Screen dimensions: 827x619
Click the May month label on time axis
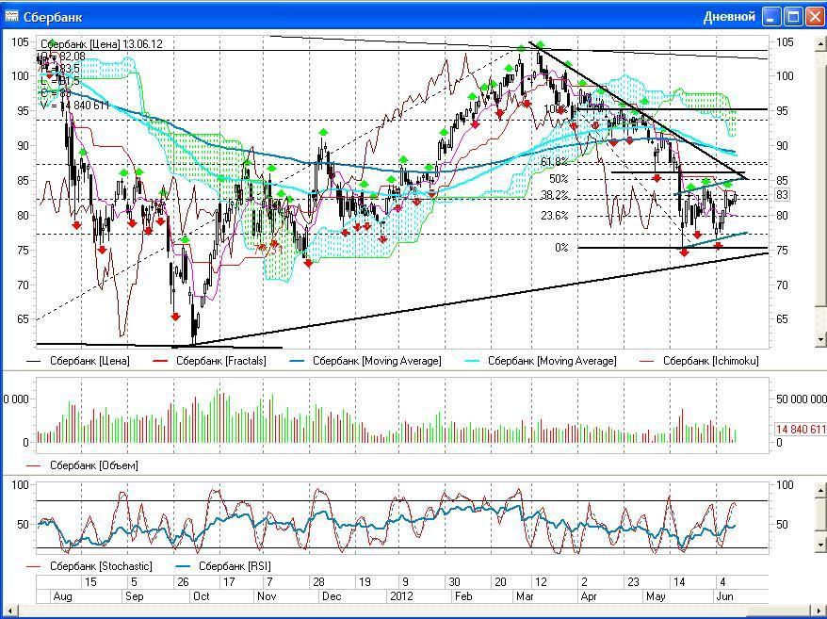click(x=656, y=596)
